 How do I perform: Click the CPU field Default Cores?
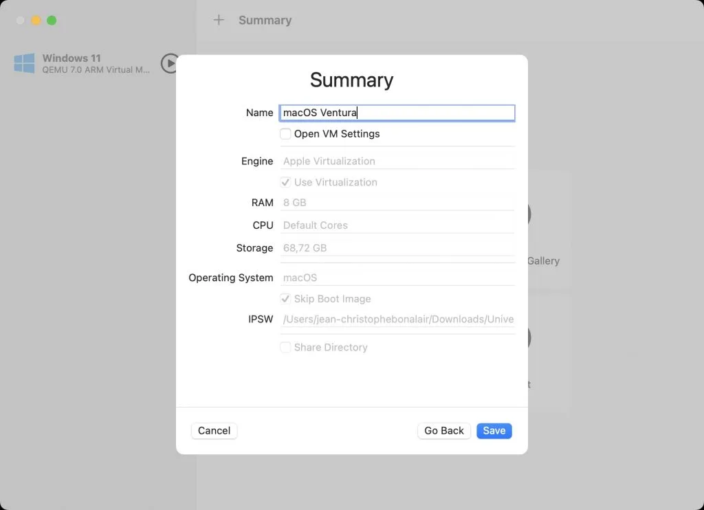click(x=397, y=225)
